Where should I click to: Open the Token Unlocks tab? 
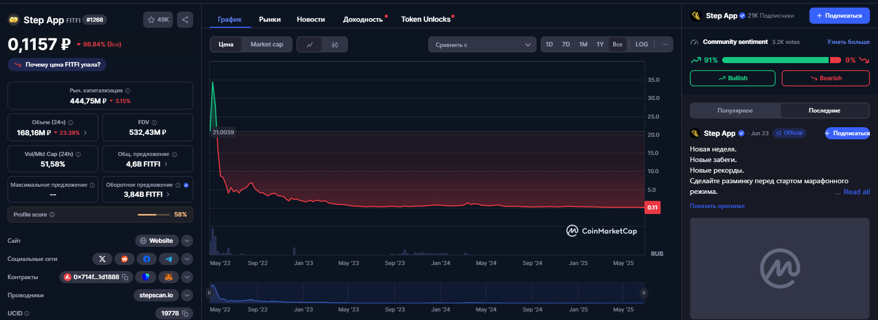point(426,19)
